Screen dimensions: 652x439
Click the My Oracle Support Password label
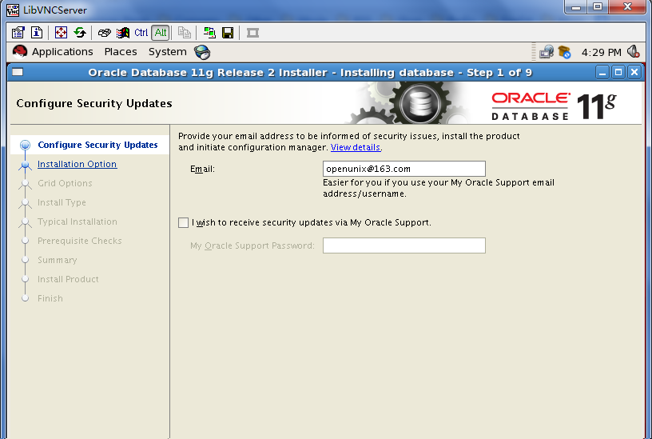tap(252, 245)
